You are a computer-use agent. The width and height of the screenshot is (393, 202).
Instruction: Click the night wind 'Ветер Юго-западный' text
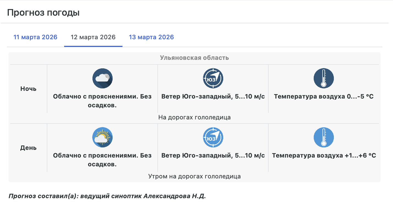click(x=213, y=97)
